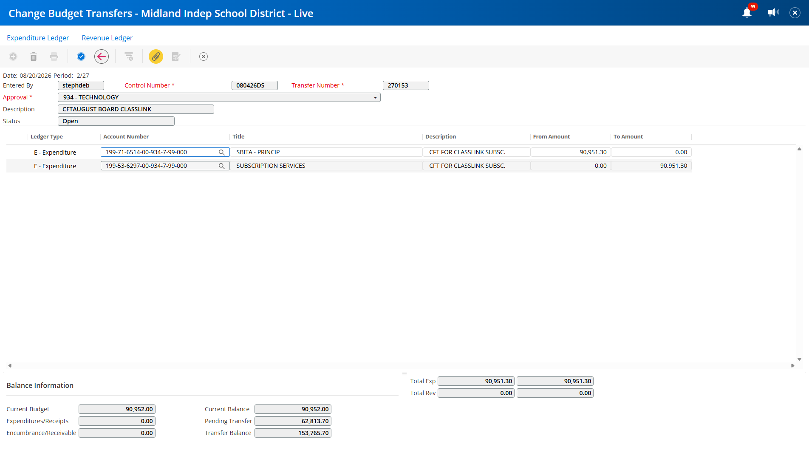Image resolution: width=809 pixels, height=458 pixels.
Task: Open attachments with yellow paperclip icon
Action: 156,57
